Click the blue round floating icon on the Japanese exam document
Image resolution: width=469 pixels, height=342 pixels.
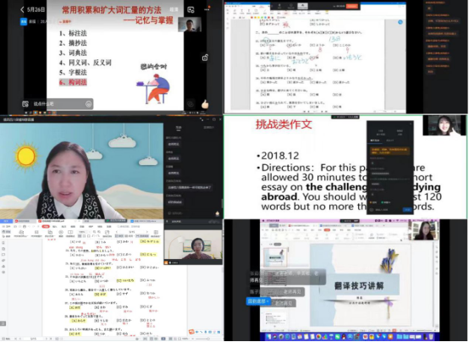tap(400, 22)
